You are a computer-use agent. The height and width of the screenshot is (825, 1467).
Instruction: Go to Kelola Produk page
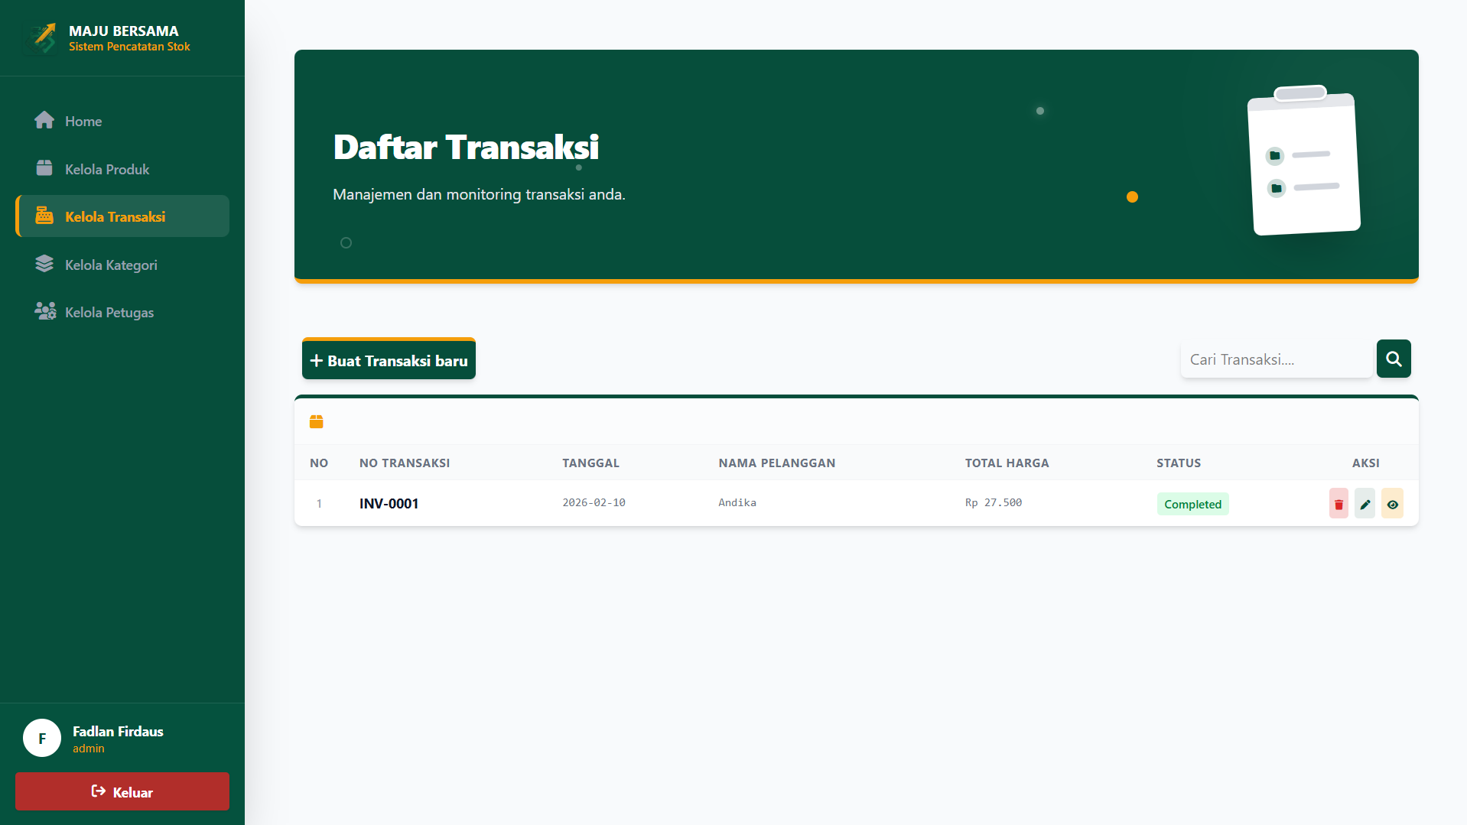pyautogui.click(x=122, y=169)
